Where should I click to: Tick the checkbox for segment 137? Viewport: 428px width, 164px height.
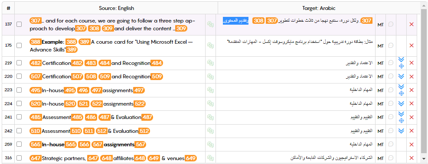(x=19, y=24)
